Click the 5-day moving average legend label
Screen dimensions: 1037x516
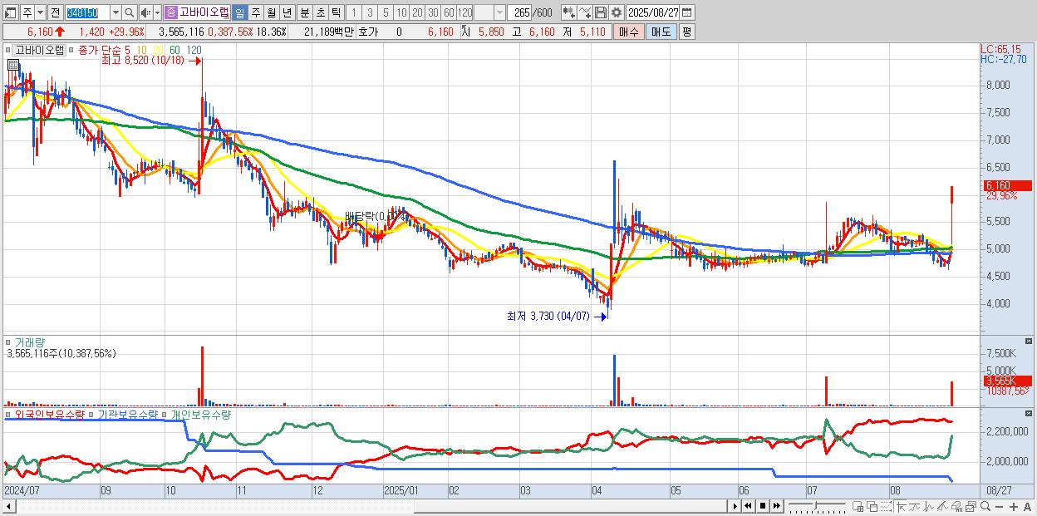tap(127, 50)
